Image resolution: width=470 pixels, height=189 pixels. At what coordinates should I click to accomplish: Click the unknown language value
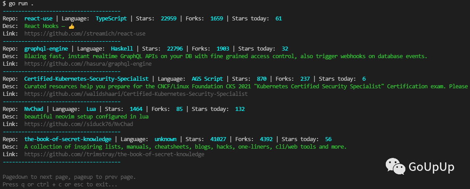[166, 139]
